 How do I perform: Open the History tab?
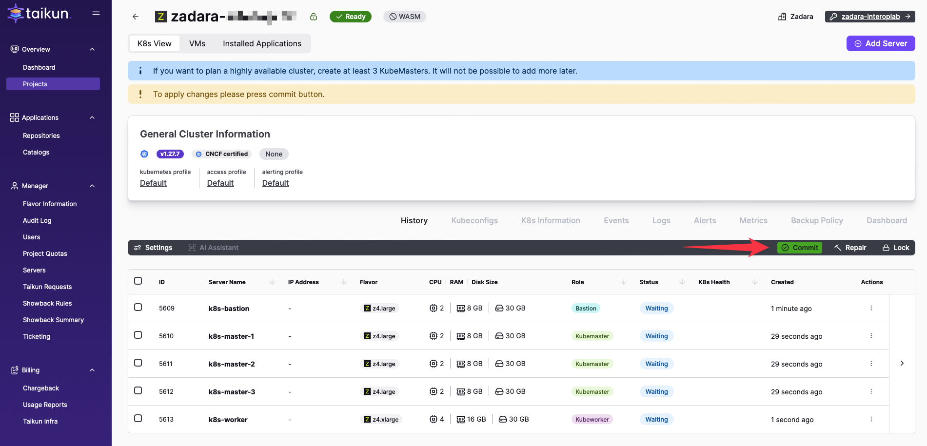pos(414,220)
